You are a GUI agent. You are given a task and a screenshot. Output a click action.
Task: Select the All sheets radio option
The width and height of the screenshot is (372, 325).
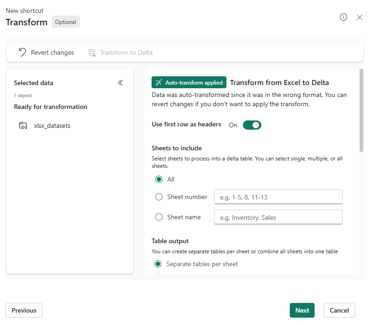pos(159,179)
